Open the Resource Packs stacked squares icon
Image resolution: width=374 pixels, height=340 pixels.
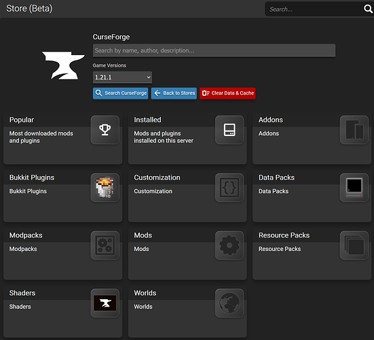[x=354, y=245]
